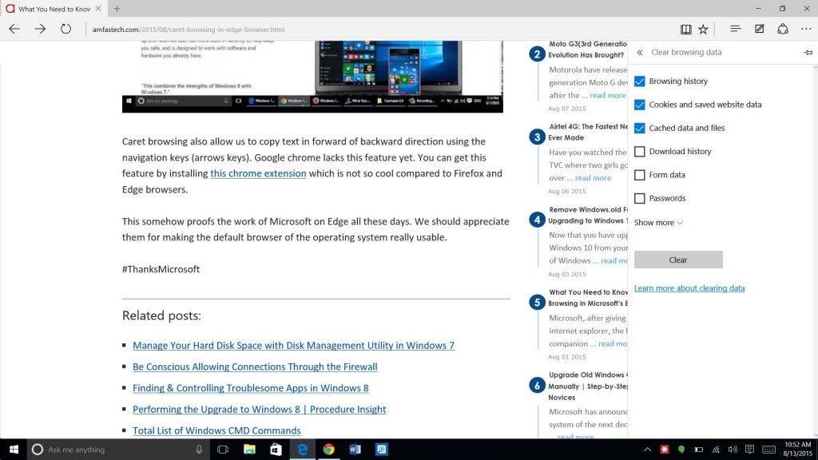
Task: Open the More actions menu
Action: pos(806,29)
